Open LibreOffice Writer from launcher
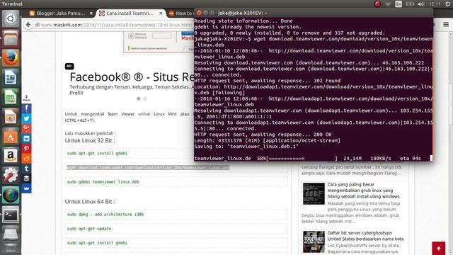 pyautogui.click(x=11, y=77)
